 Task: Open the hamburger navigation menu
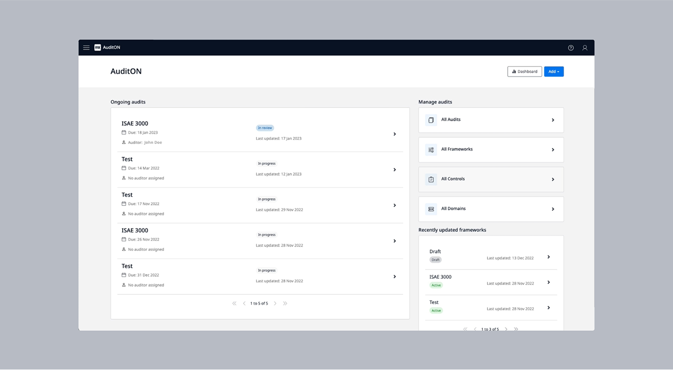(x=86, y=48)
